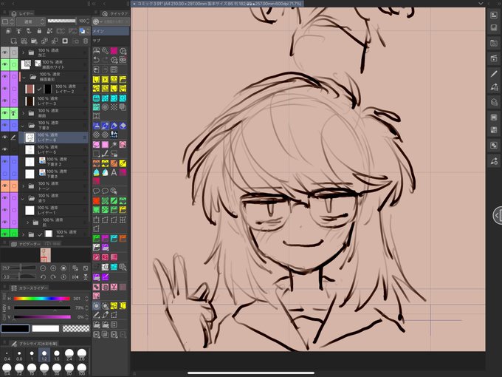Click the text 'A' tool in Quick Access

click(114, 172)
